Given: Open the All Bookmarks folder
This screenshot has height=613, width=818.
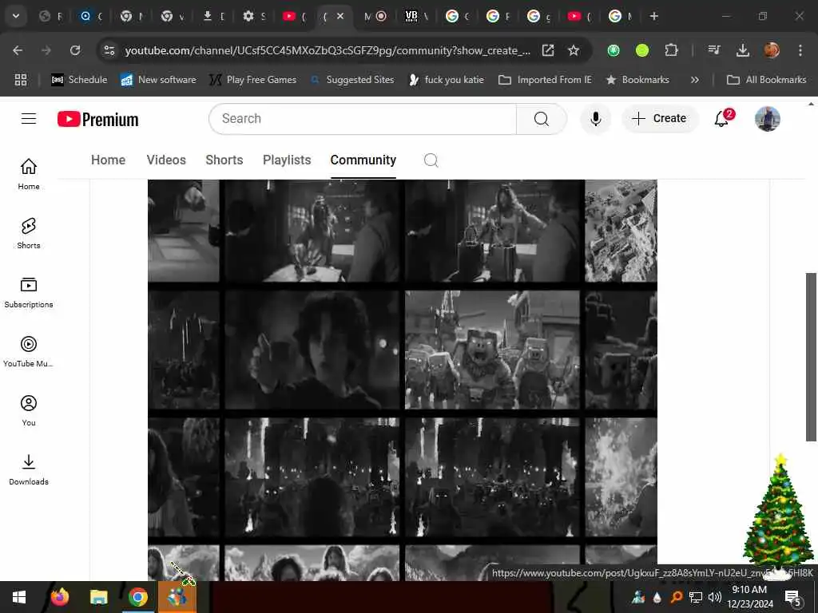Looking at the screenshot, I should 766,80.
